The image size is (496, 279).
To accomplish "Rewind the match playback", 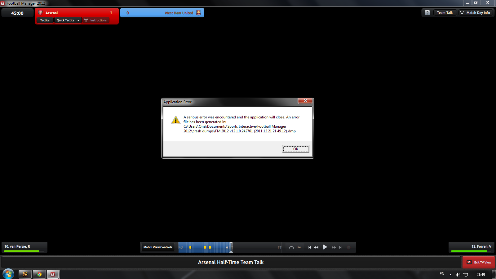I will (x=316, y=247).
